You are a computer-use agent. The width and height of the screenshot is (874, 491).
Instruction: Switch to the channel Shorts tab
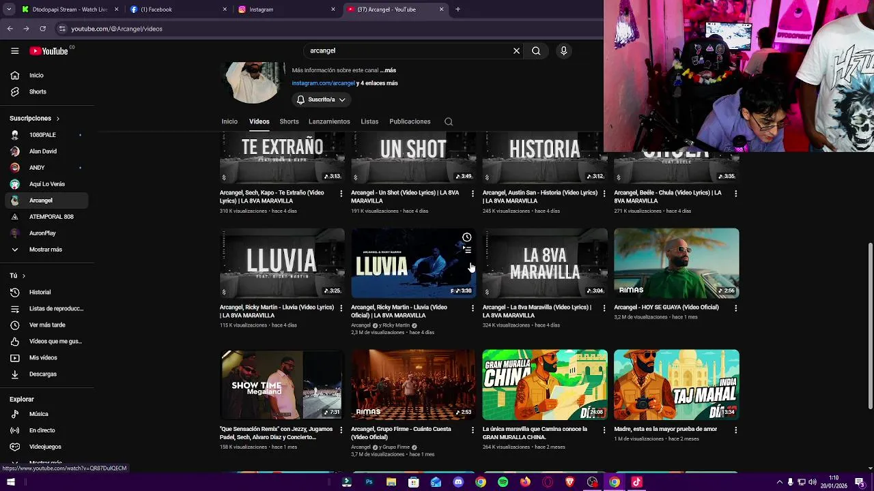pos(289,121)
